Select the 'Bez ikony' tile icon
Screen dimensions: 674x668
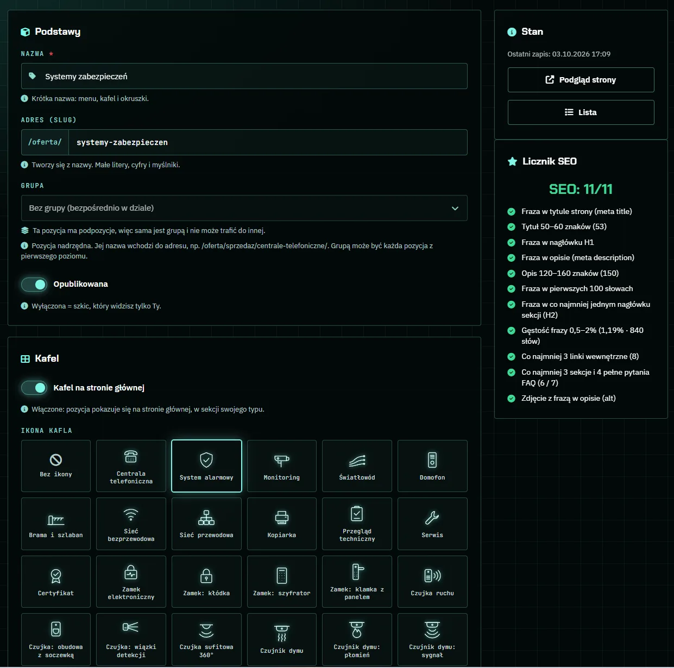pos(56,466)
